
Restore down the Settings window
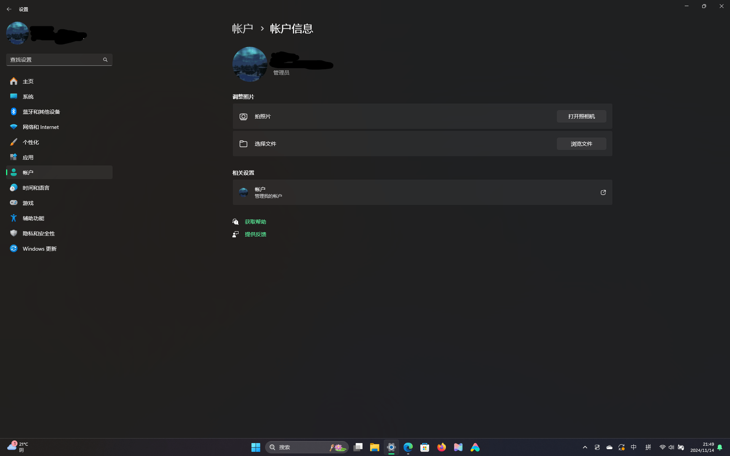pyautogui.click(x=704, y=6)
